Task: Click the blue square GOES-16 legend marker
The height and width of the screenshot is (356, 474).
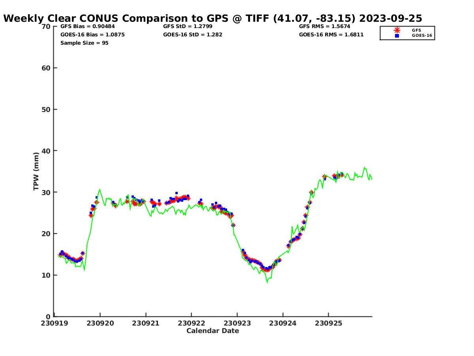Action: 397,36
